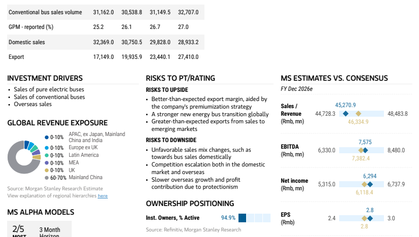The width and height of the screenshot is (419, 237).
Task: Click the MS EBITDA estimate 7,575
Action: (x=365, y=142)
